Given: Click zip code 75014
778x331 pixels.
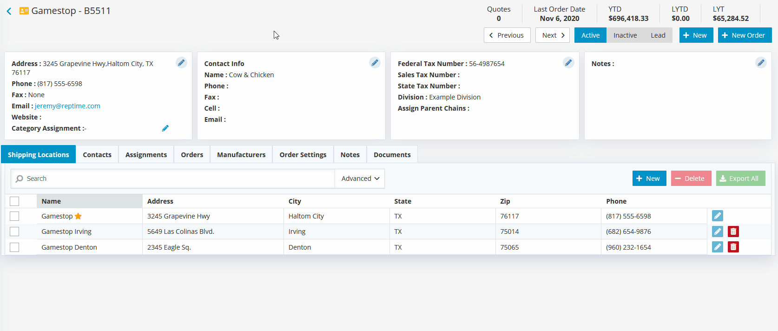Looking at the screenshot, I should tap(510, 232).
